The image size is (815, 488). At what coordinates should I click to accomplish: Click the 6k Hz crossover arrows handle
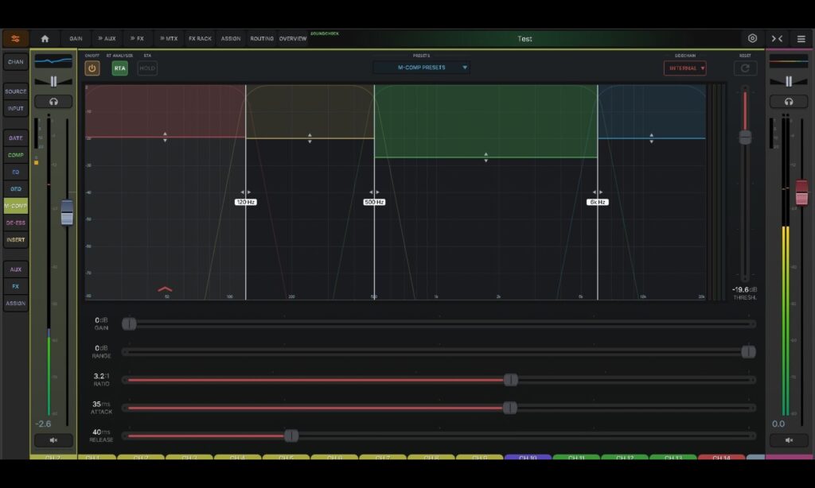(x=597, y=192)
